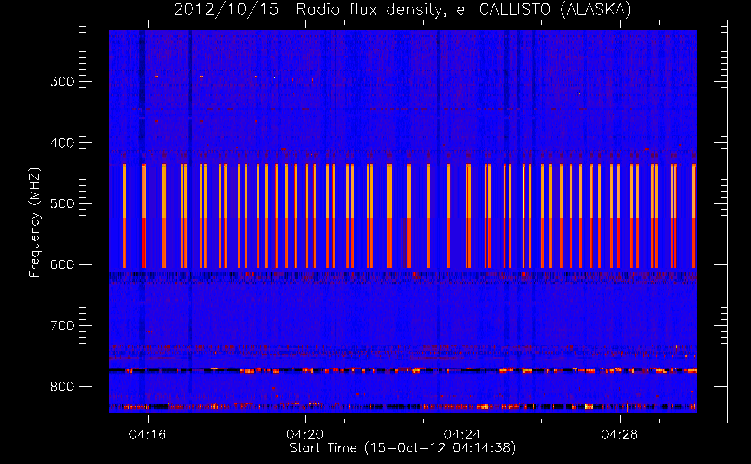Click the 800 frequency tick label
The image size is (751, 464).
coord(62,387)
